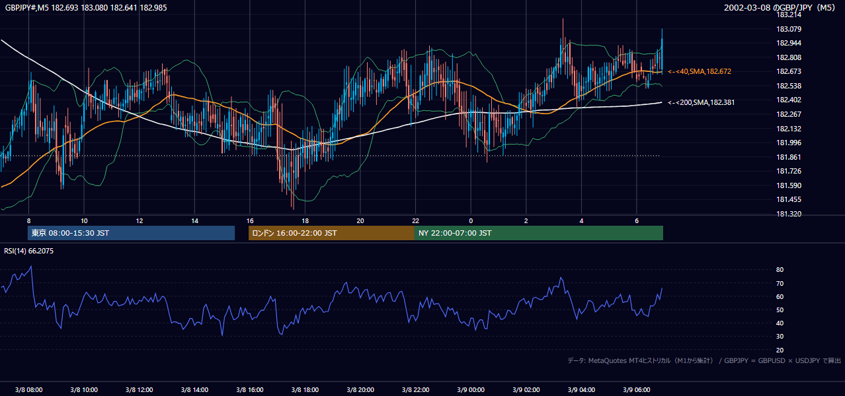
Task: Click hour mark 22 under the price chart
Action: click(415, 220)
